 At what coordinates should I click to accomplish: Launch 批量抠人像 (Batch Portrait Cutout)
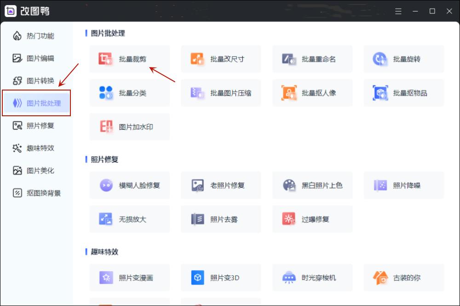[x=312, y=93]
